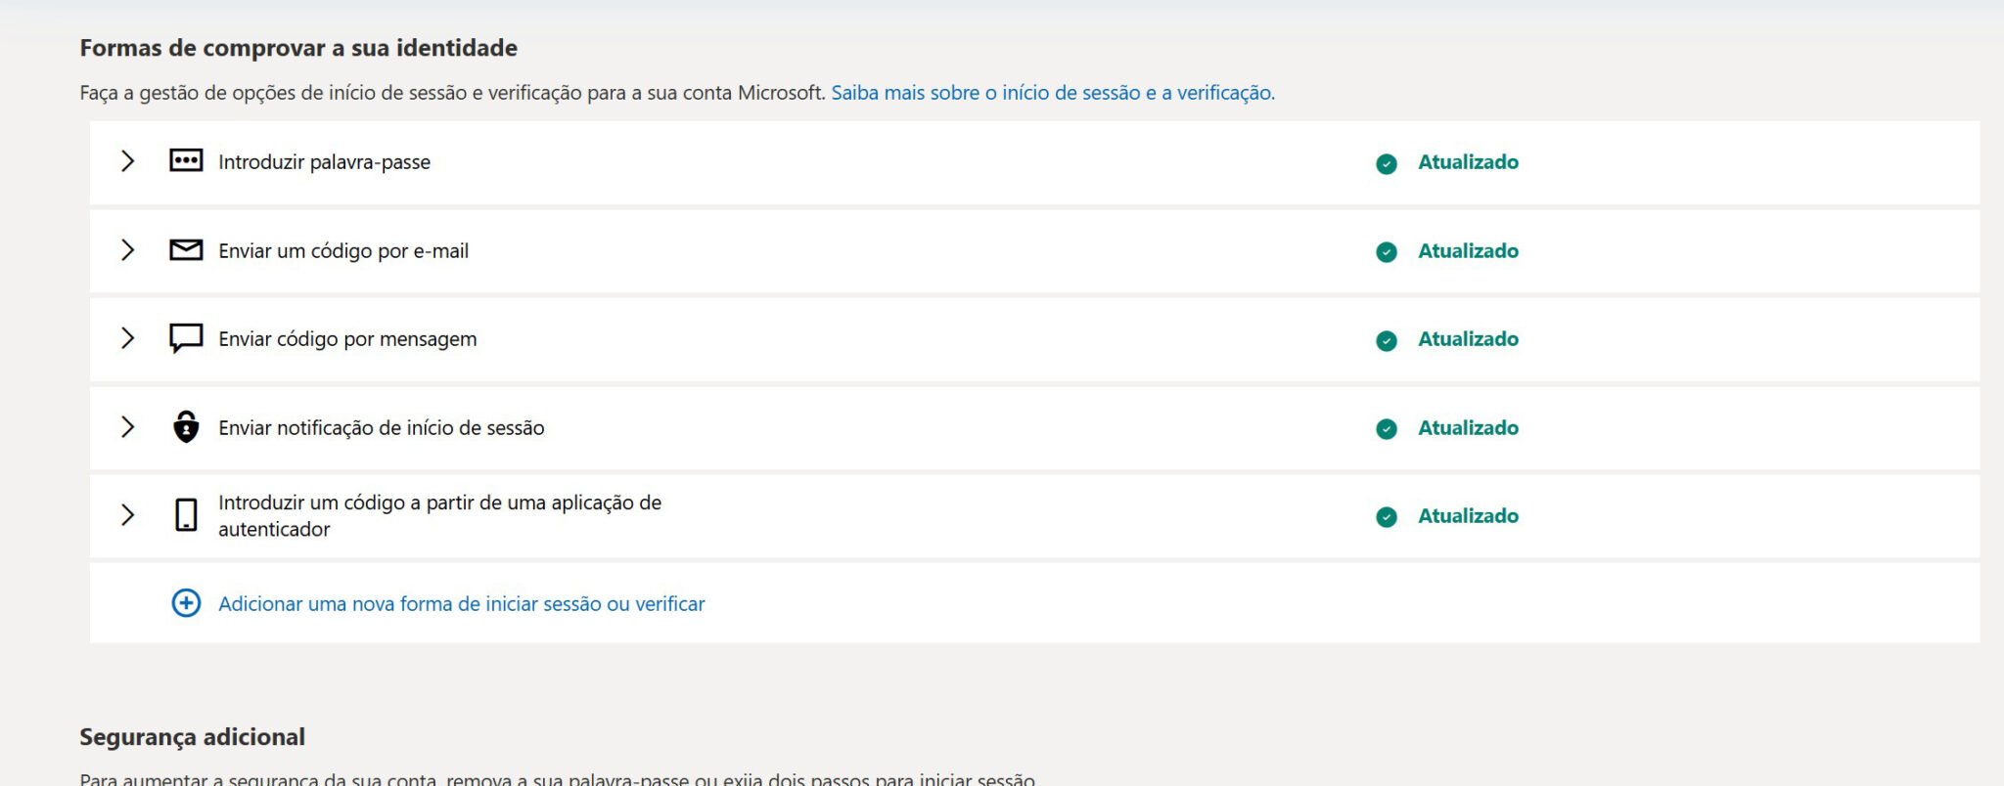Click the speech bubble message icon
Viewport: 2004px width, 786px height.
[x=186, y=338]
